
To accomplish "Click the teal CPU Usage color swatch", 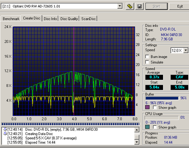I will pos(147,127).
